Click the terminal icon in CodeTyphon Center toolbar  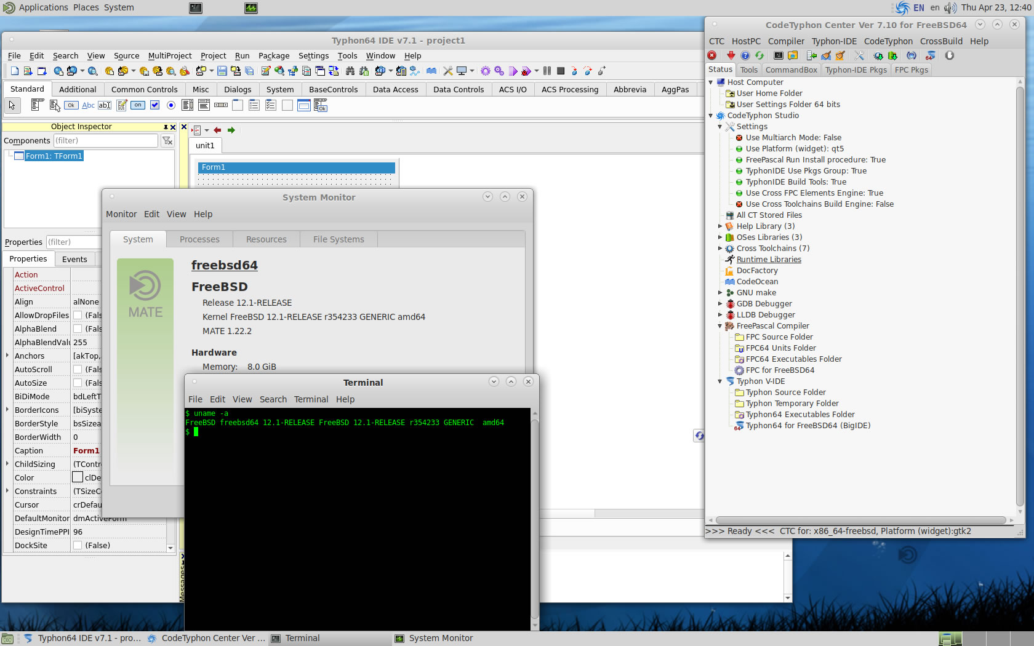coord(779,55)
